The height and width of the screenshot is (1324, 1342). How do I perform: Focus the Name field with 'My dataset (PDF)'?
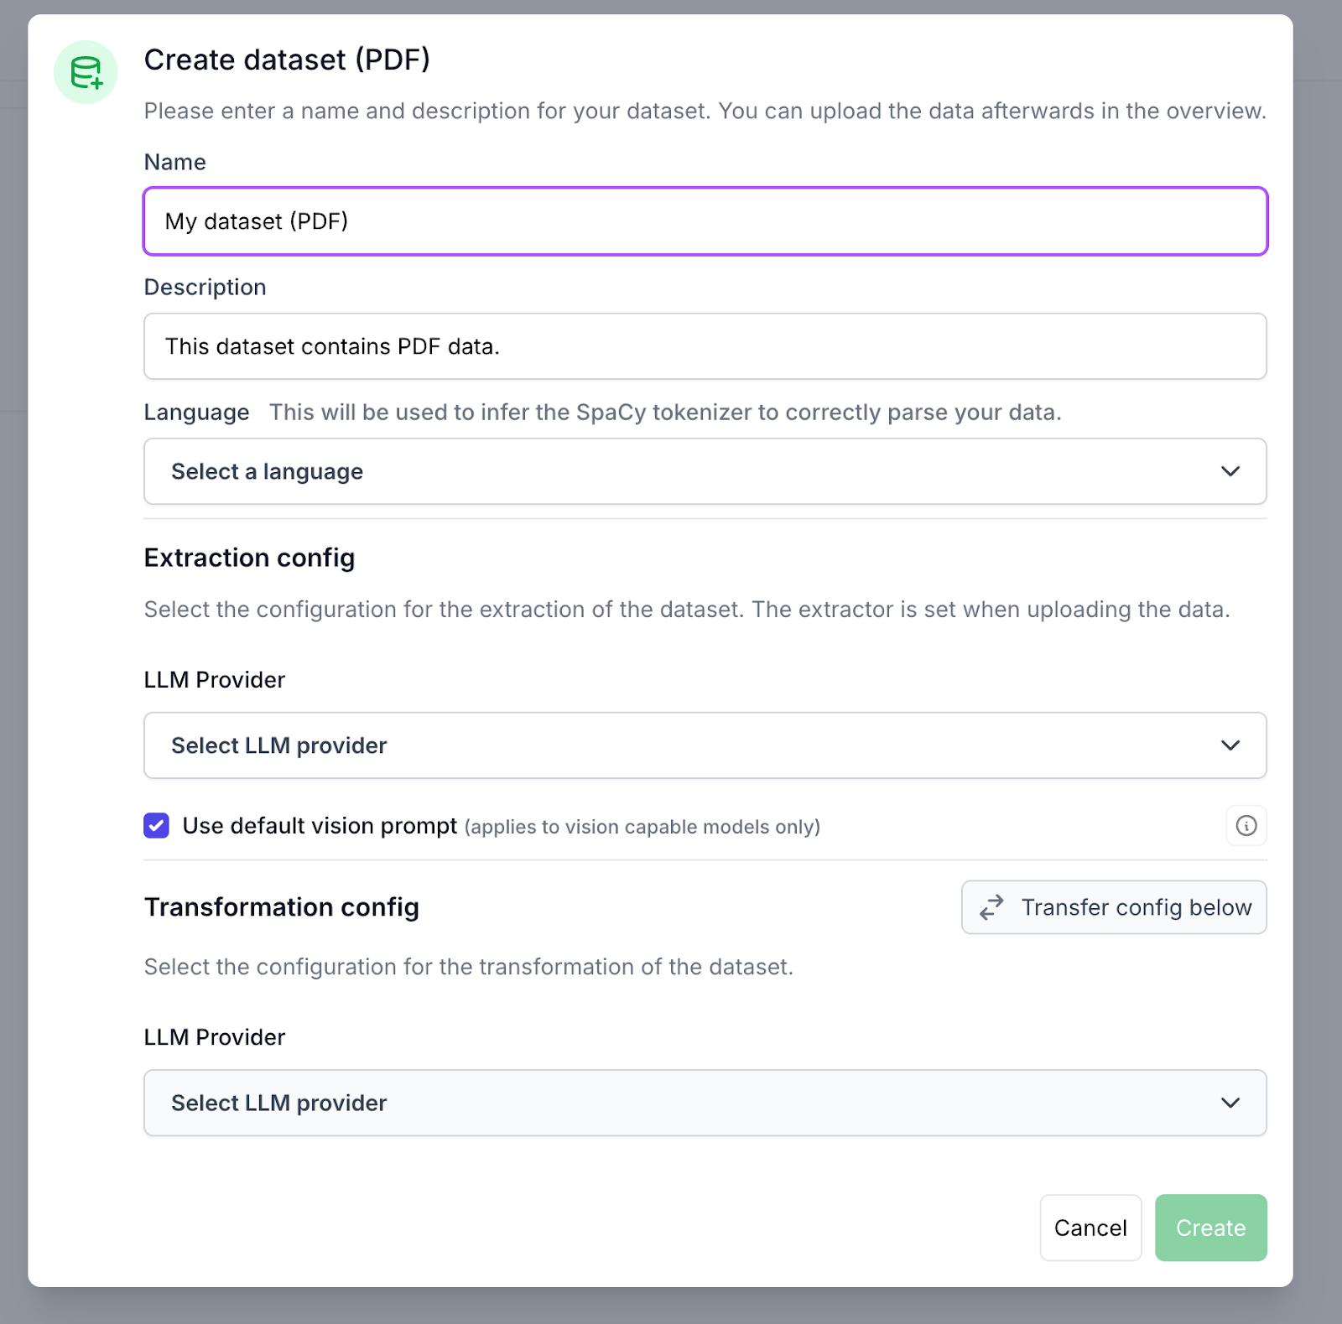705,221
